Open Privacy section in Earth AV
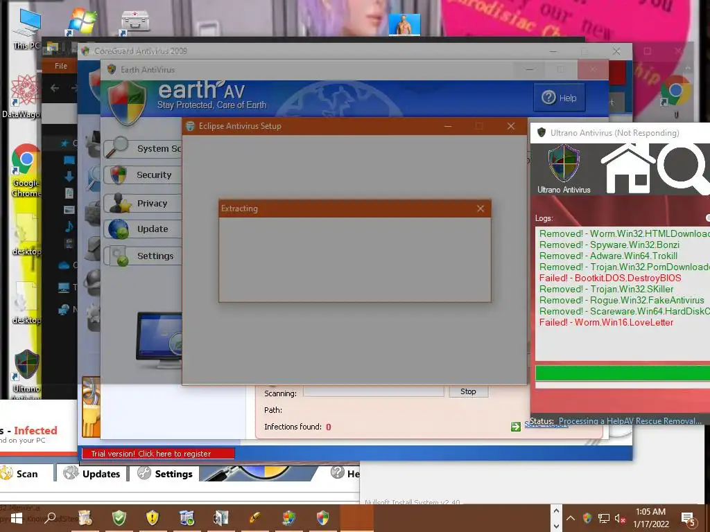The height and width of the screenshot is (532, 710). coord(142,203)
